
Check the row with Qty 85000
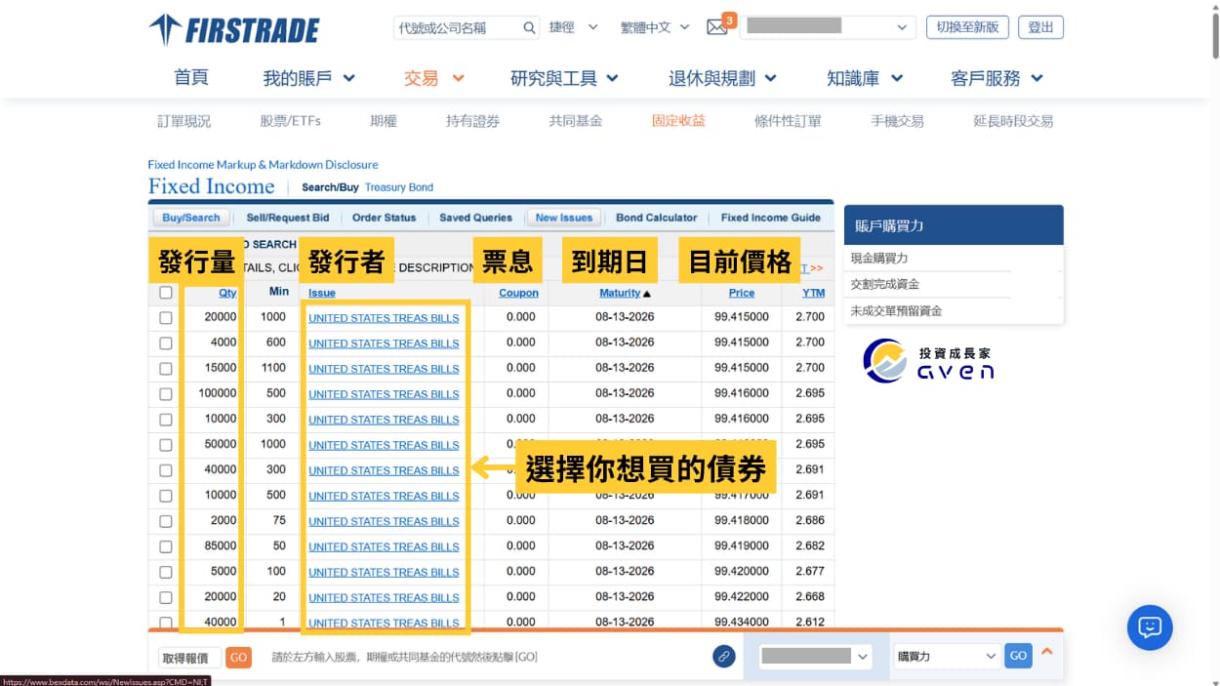coord(166,546)
